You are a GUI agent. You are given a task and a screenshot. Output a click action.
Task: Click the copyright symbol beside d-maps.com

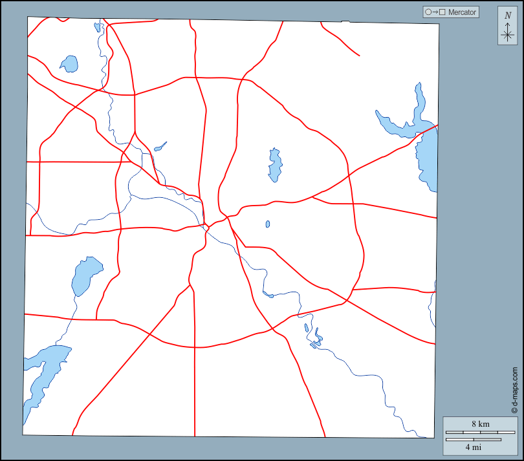pyautogui.click(x=514, y=410)
